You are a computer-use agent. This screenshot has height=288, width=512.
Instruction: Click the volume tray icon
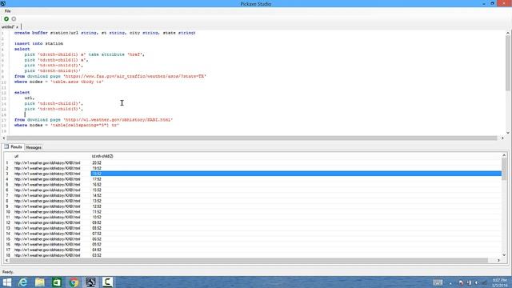477,282
